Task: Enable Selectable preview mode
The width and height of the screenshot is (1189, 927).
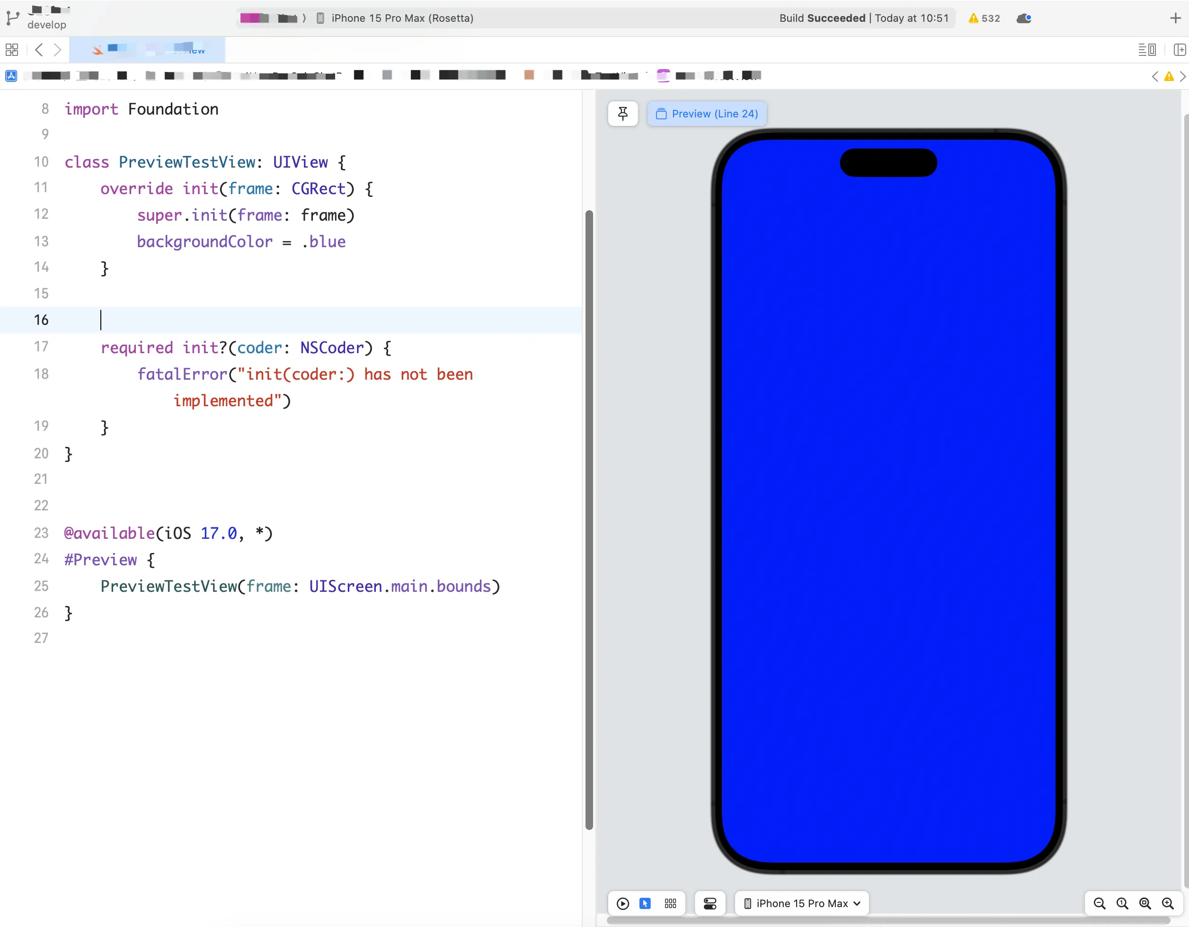Action: 645,904
